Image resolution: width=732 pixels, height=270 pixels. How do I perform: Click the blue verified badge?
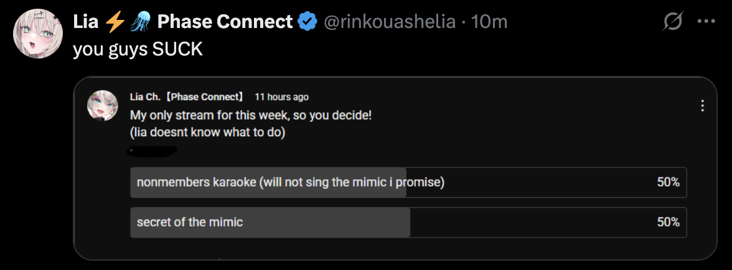306,22
